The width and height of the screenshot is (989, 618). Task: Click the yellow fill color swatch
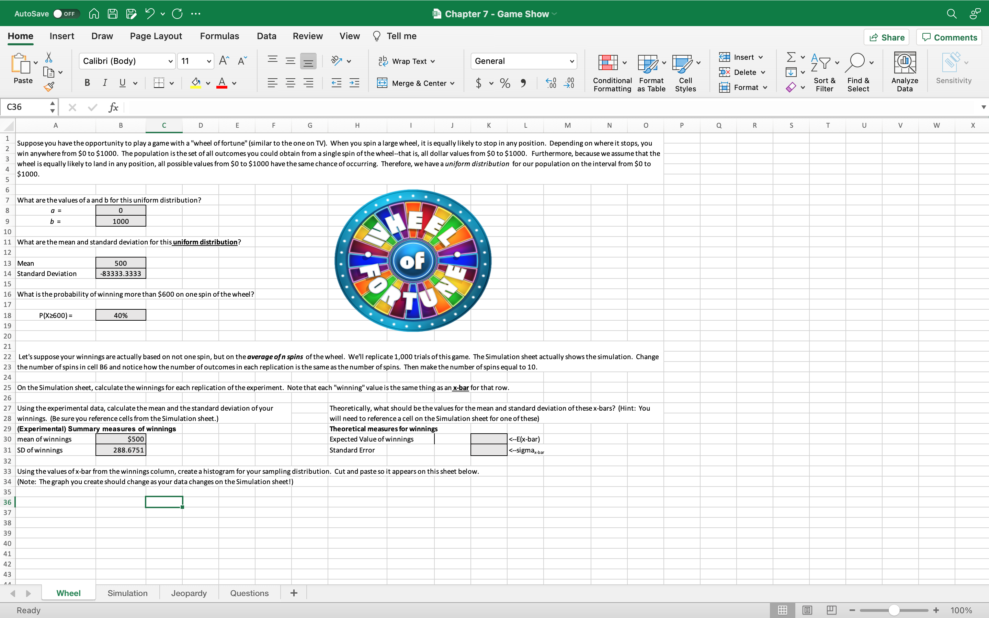coord(196,83)
